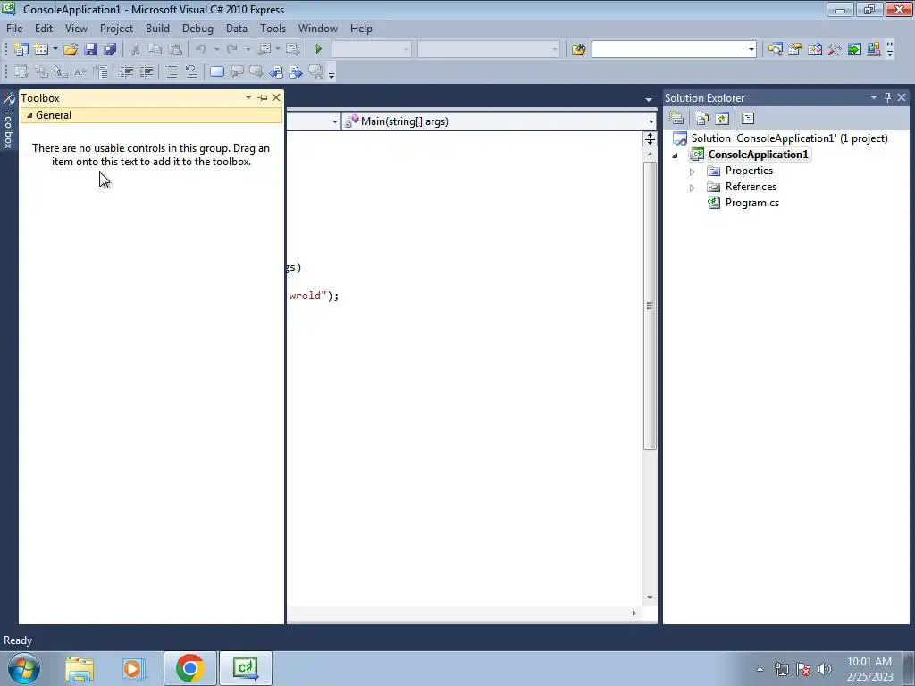Open the Add New Item dropdown arrow
Image resolution: width=915 pixels, height=686 pixels.
55,50
